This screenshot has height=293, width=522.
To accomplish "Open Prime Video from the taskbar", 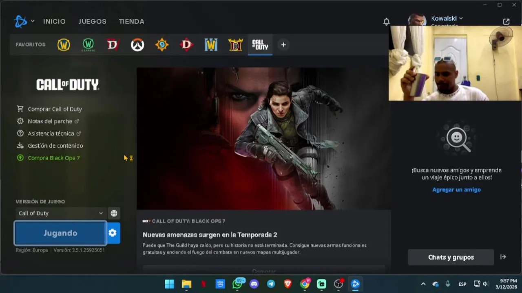I will coord(220,284).
